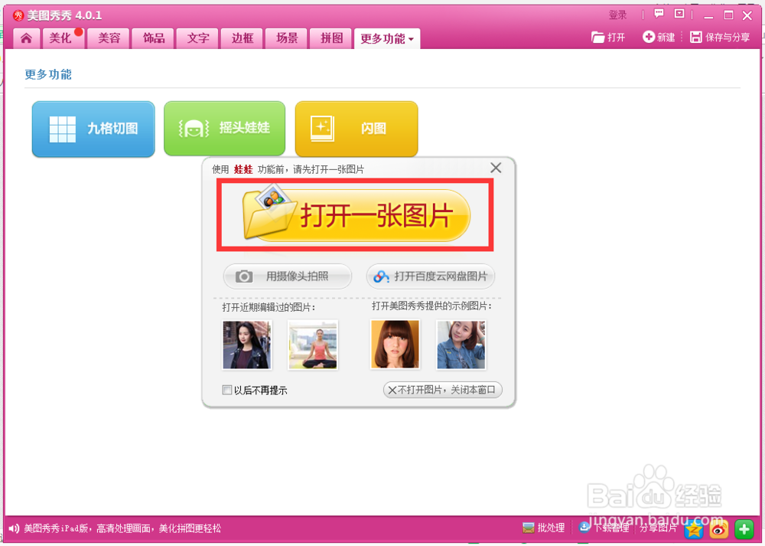Open recent photo of woman doing yoga

(x=313, y=345)
